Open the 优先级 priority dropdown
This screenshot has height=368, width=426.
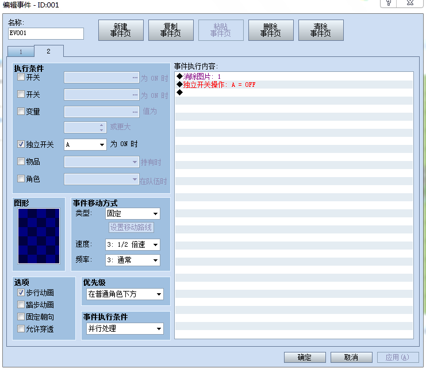click(125, 294)
